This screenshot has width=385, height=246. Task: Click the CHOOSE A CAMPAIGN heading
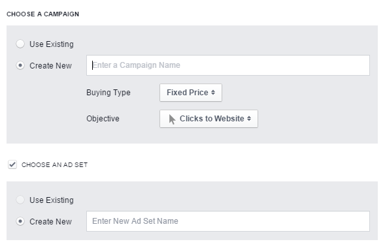42,14
